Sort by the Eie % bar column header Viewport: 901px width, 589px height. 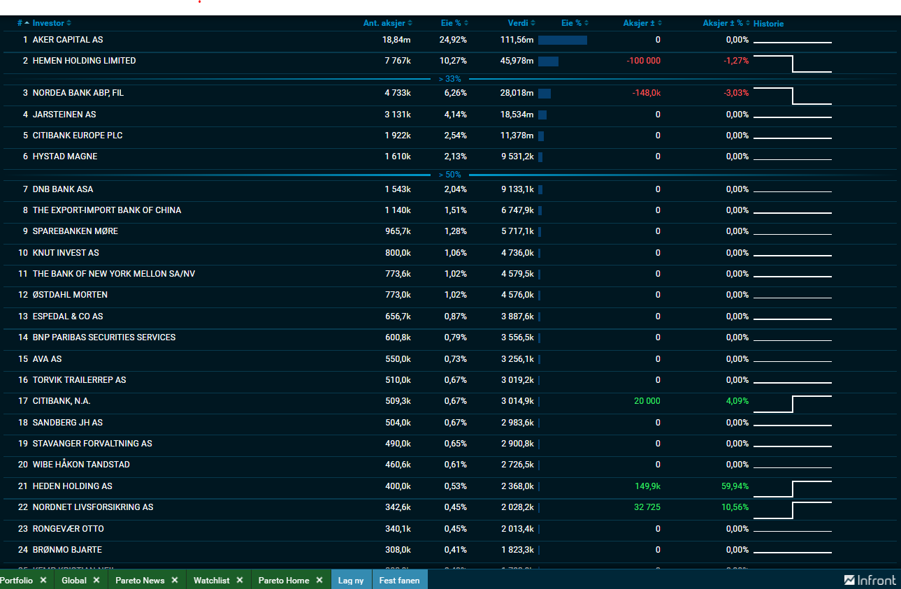575,23
